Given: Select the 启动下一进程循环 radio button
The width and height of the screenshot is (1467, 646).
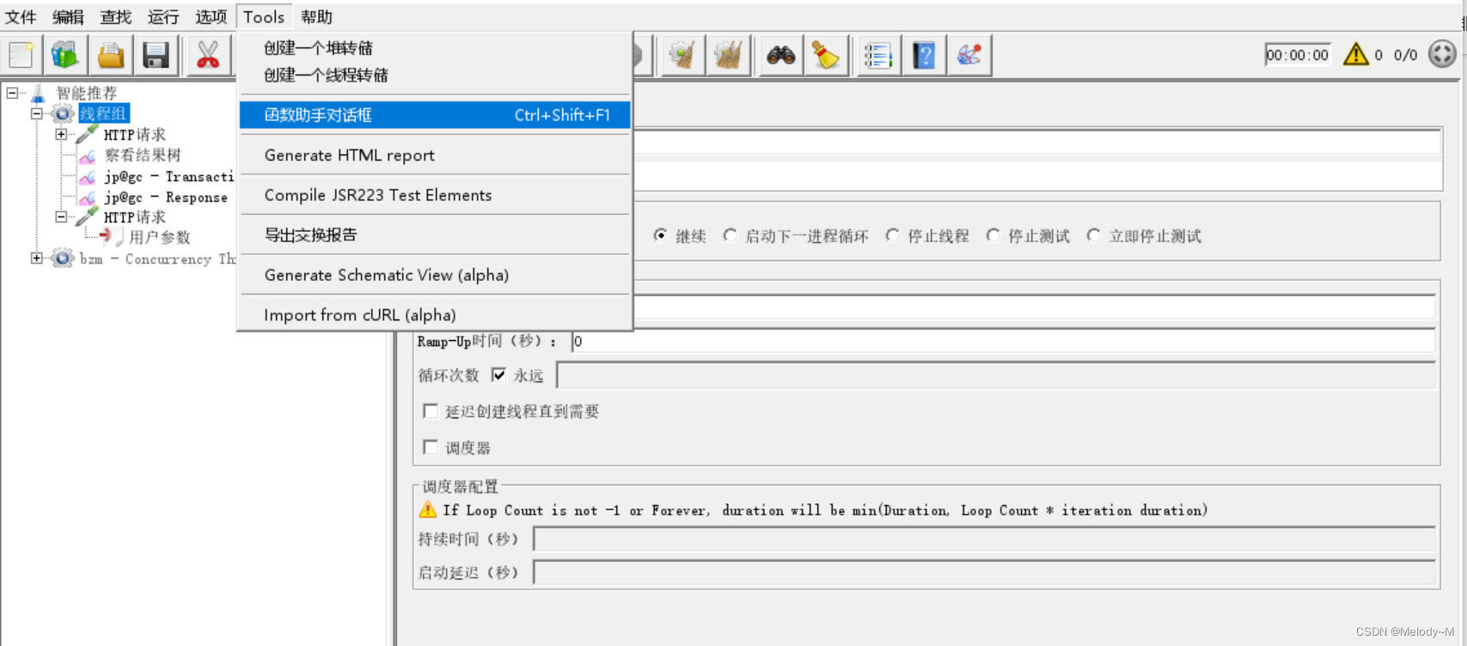Looking at the screenshot, I should 730,235.
